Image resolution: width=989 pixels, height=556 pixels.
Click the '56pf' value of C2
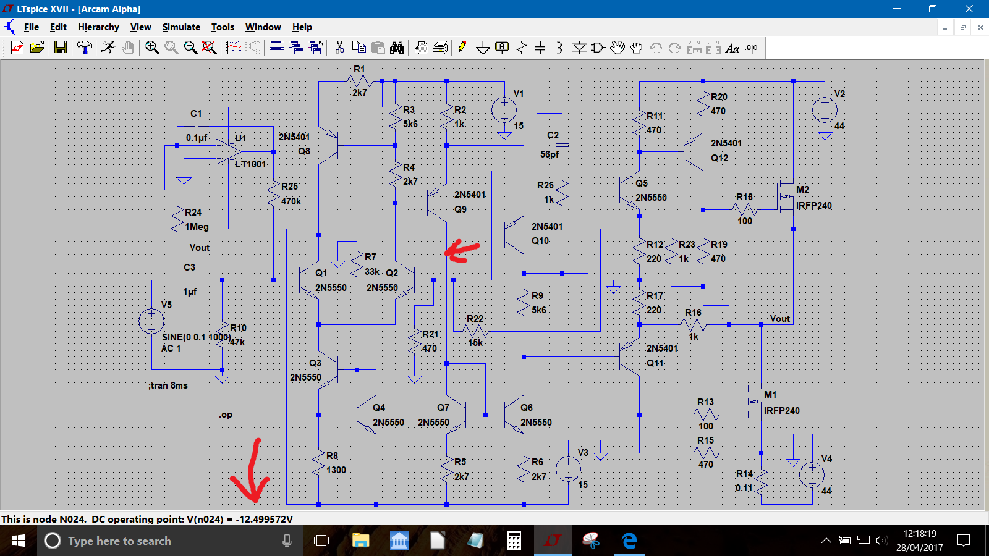tap(550, 154)
